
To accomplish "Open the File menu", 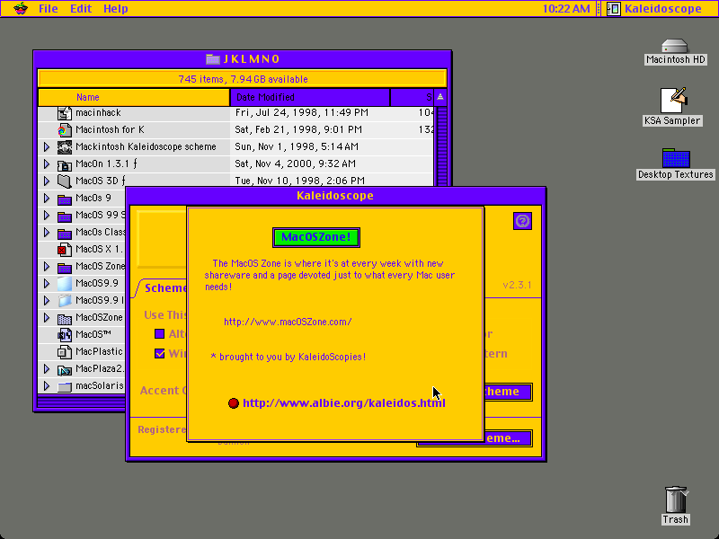I will click(49, 9).
